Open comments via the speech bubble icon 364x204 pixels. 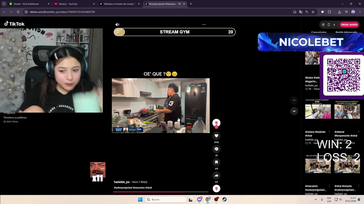[x=216, y=149]
